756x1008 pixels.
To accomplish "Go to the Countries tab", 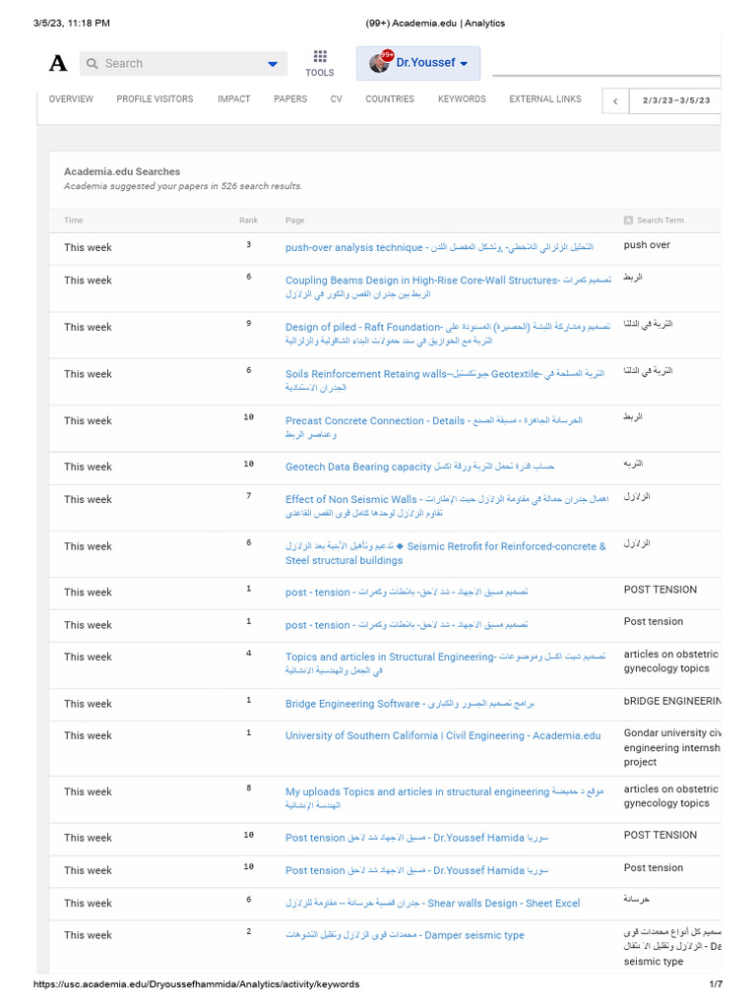I will pyautogui.click(x=390, y=99).
